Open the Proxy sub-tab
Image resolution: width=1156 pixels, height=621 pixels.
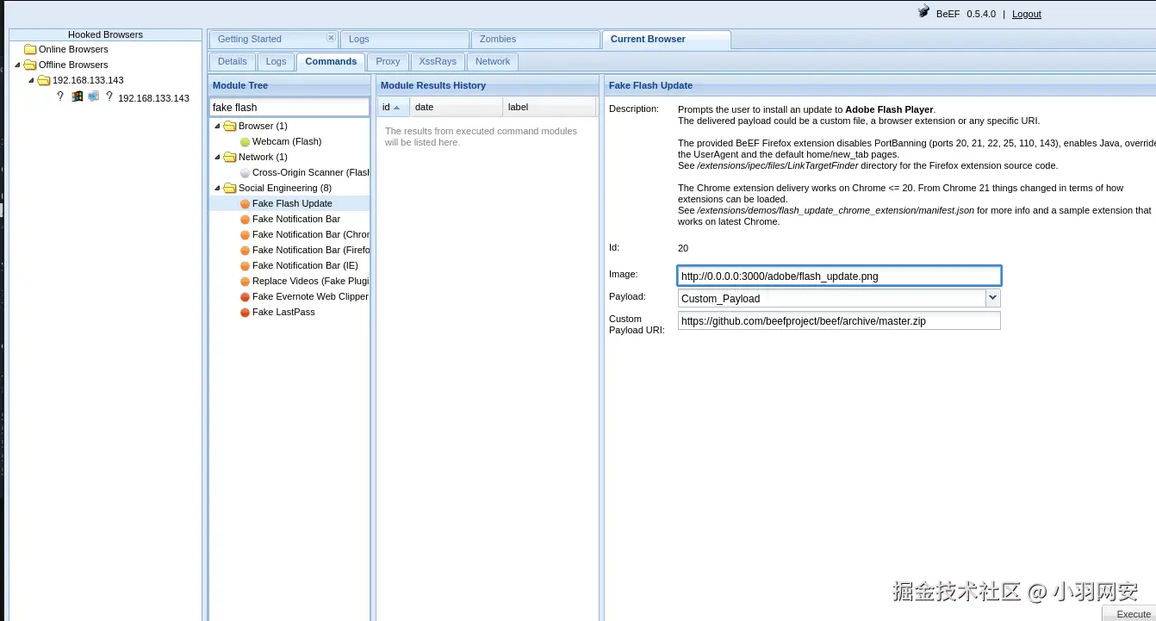tap(388, 61)
